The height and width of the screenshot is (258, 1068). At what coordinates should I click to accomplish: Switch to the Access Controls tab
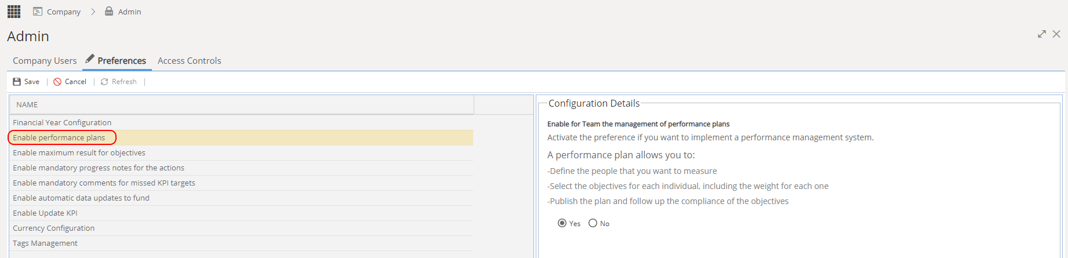(x=190, y=60)
